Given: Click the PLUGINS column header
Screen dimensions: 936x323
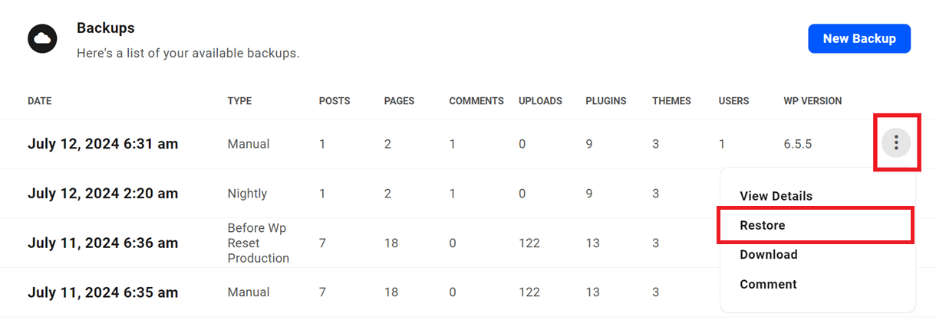Looking at the screenshot, I should coord(606,101).
